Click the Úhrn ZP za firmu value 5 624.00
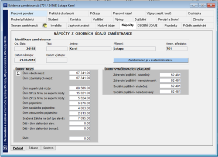The width and height of the screenshot is (218, 157). 80,98
